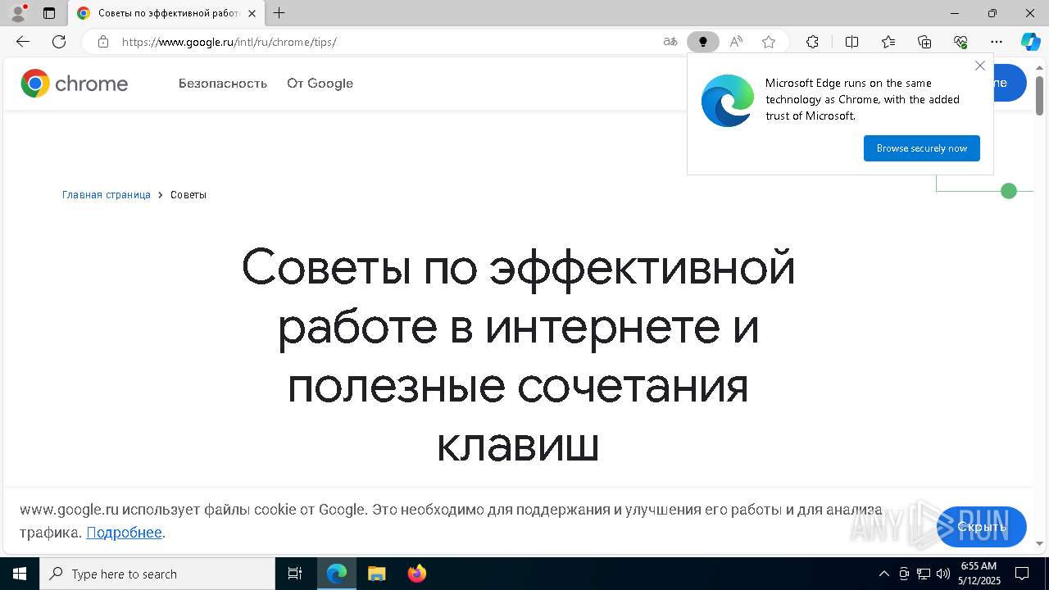Close the Microsoft Edge promo popup
The width and height of the screenshot is (1049, 590).
[x=980, y=66]
